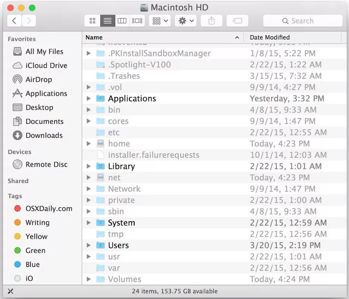Sort by Name column header
This screenshot has height=299, width=349.
(163, 38)
